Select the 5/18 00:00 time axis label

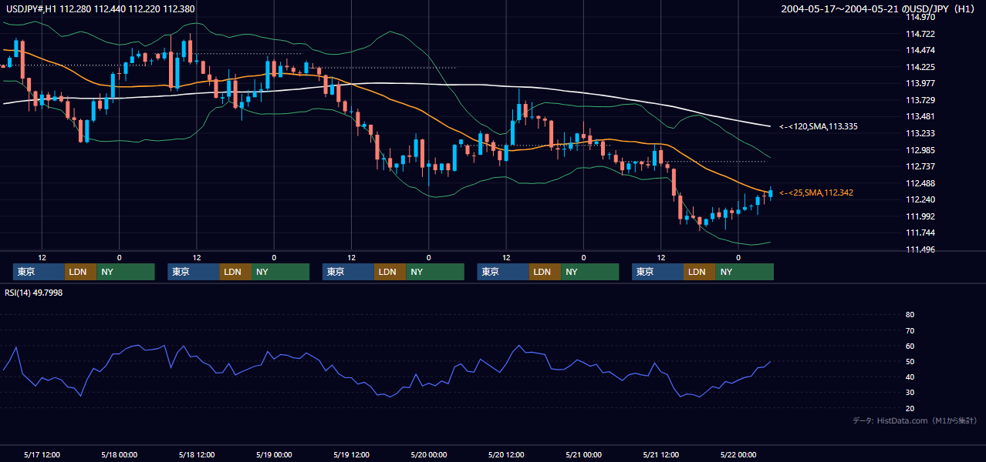click(120, 454)
